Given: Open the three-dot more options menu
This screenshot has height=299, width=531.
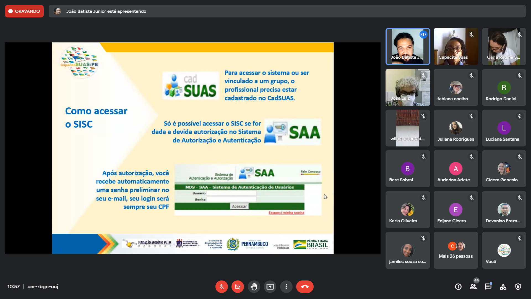Looking at the screenshot, I should point(286,287).
